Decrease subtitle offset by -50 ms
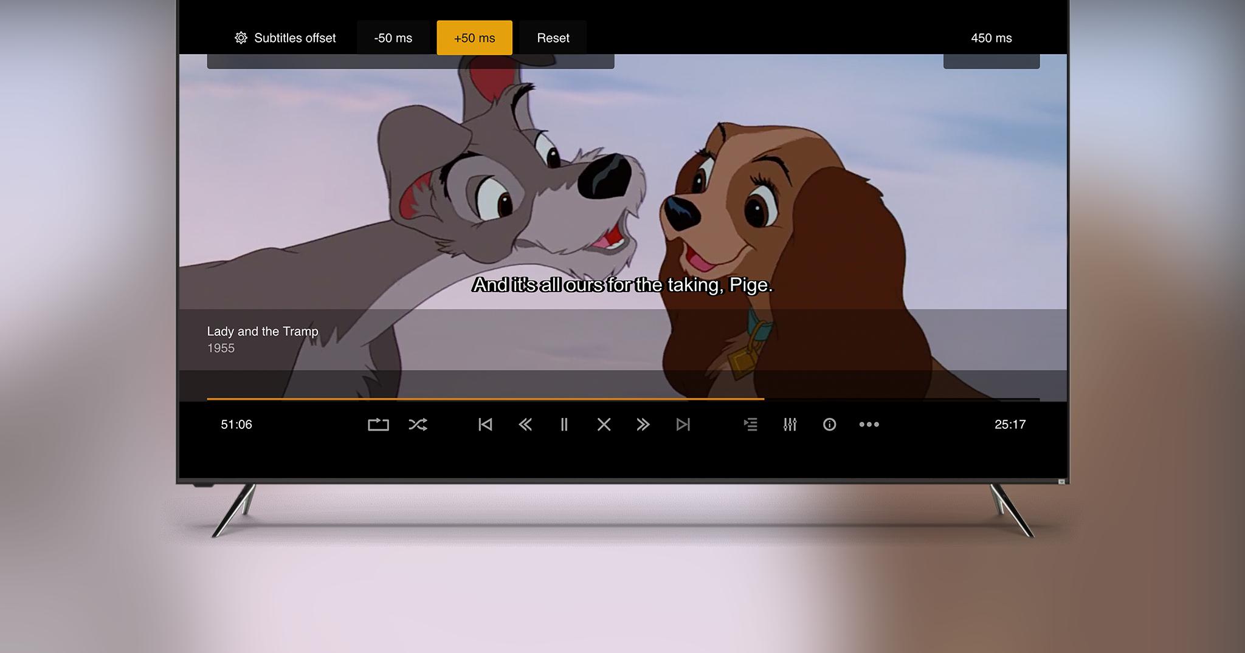Viewport: 1245px width, 653px height. 393,38
